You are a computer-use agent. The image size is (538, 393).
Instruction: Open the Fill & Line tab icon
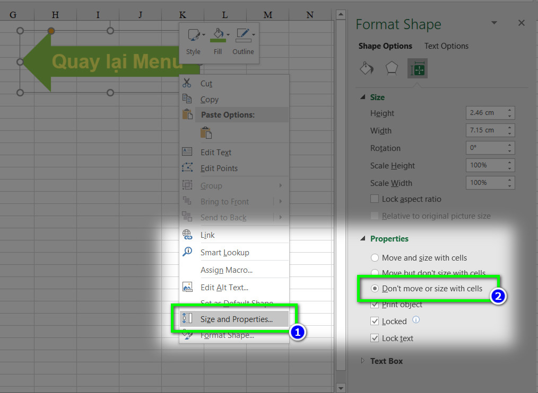coord(367,68)
